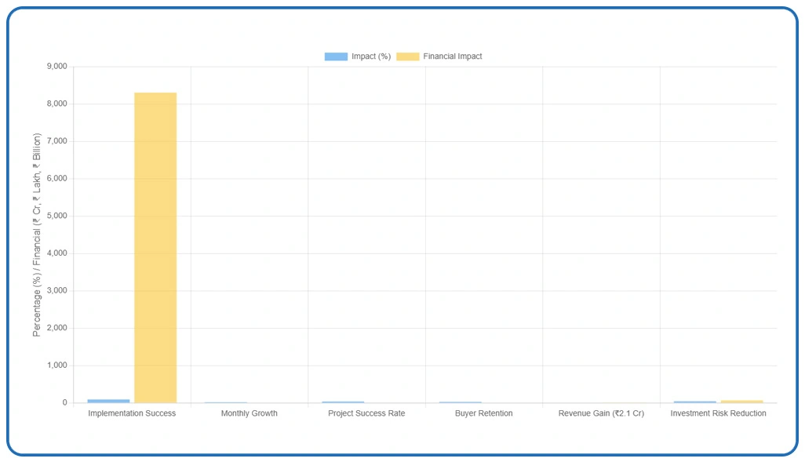
Task: Select the blue Investment Risk Reduction bar
Action: tap(694, 402)
